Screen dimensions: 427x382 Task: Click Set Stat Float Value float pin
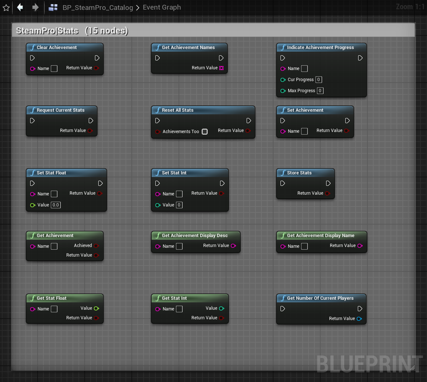pos(33,205)
